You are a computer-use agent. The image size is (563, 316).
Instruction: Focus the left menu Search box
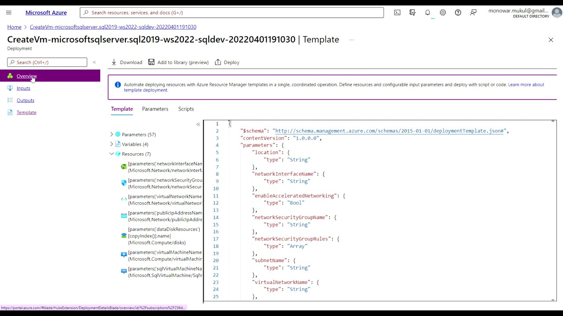47,62
